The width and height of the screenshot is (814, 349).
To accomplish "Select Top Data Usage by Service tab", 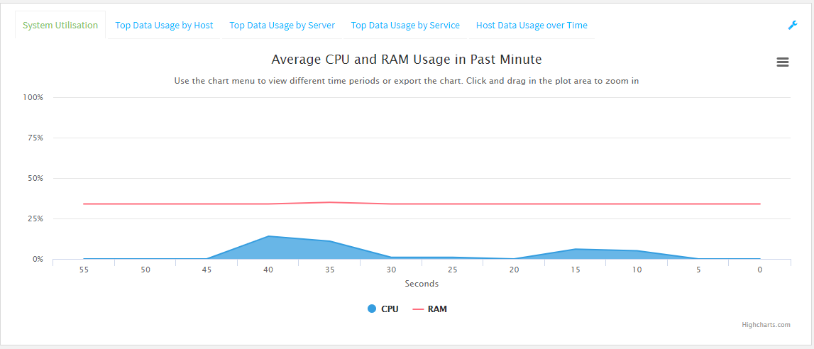I will (x=405, y=26).
